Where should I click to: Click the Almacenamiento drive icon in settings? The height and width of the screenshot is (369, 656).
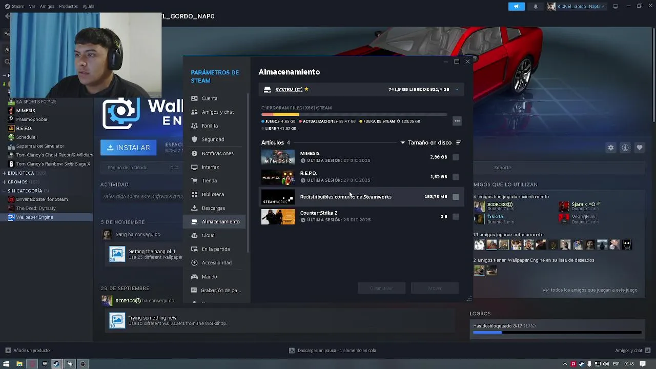tap(194, 221)
